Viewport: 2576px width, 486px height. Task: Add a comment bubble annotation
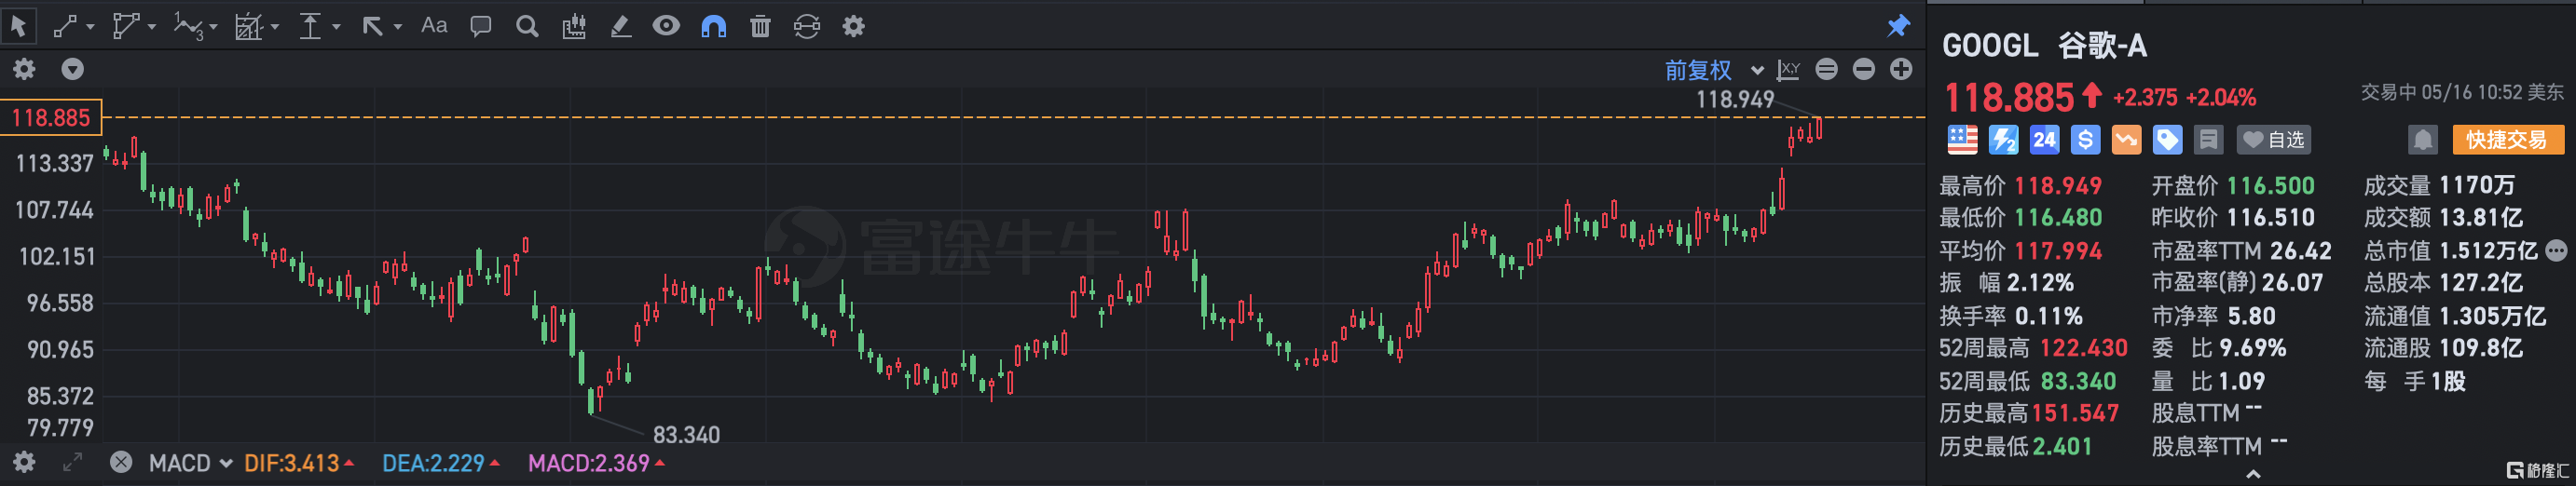point(481,26)
